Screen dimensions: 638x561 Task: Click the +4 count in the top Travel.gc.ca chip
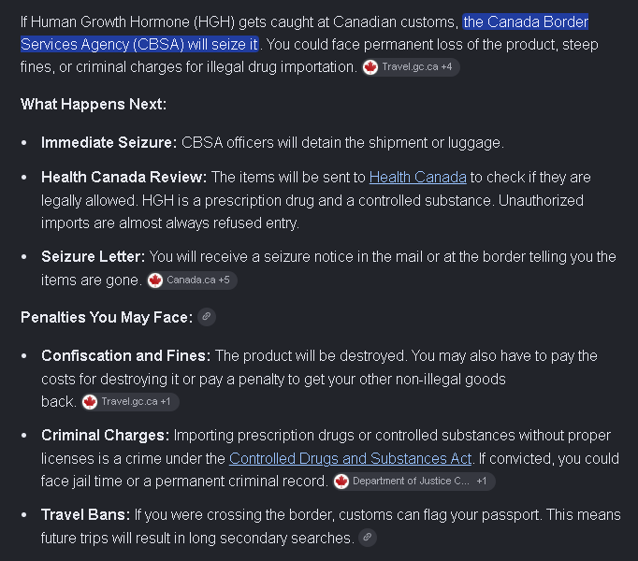(446, 67)
